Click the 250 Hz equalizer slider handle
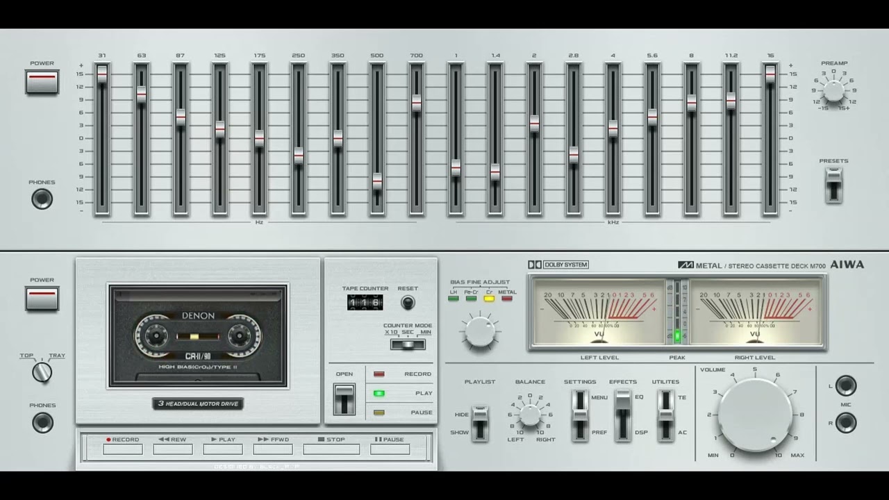 [x=299, y=156]
